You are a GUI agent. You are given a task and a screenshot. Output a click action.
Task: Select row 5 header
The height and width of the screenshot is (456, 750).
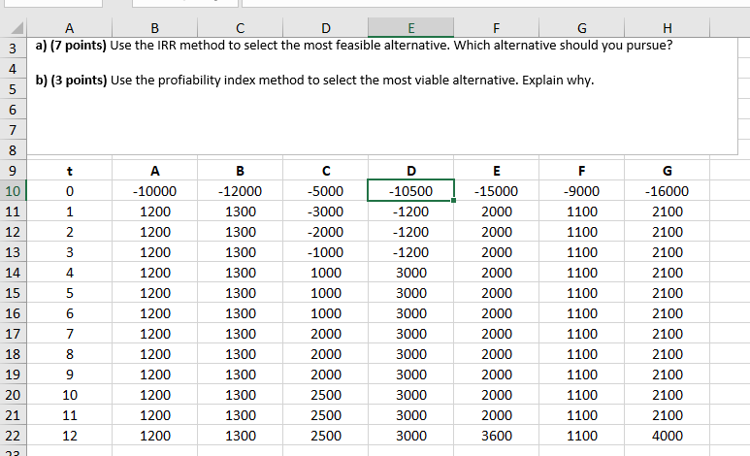(13, 89)
